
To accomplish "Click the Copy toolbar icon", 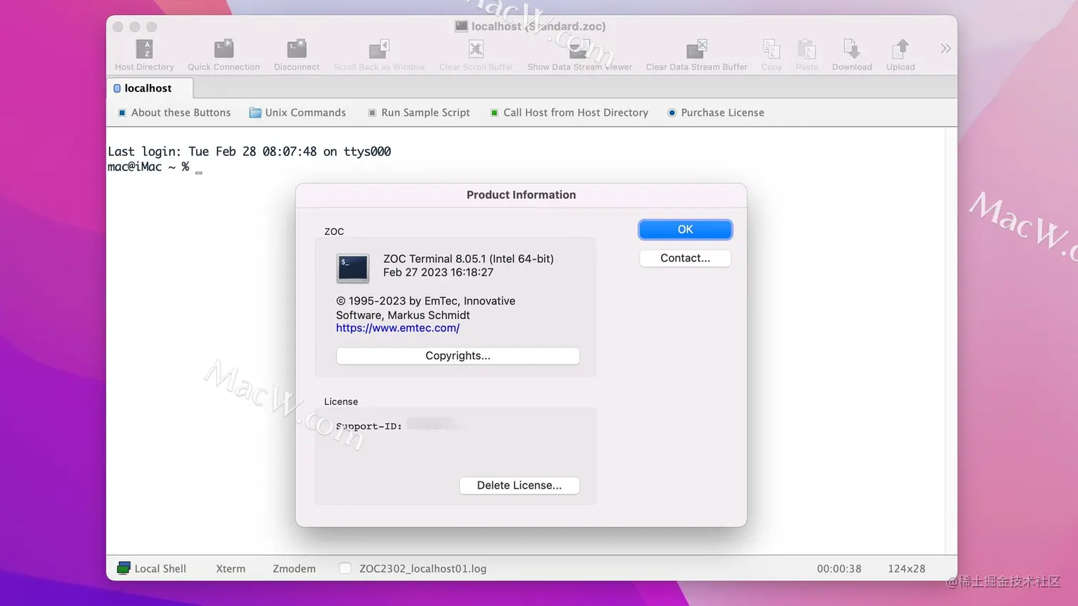I will pos(771,49).
